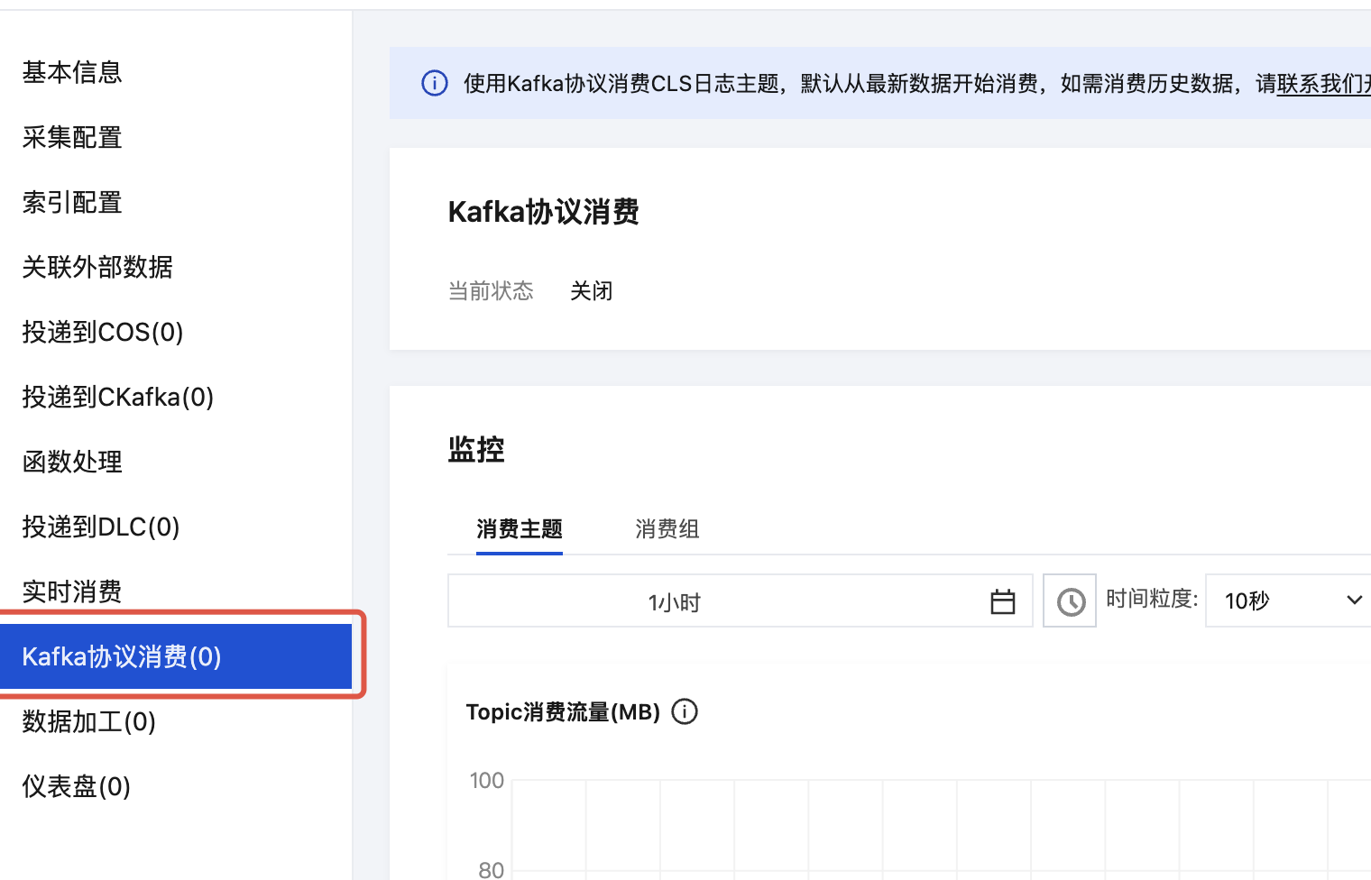Click the calendar icon in time range field
Image resolution: width=1371 pixels, height=880 pixels.
point(1003,601)
